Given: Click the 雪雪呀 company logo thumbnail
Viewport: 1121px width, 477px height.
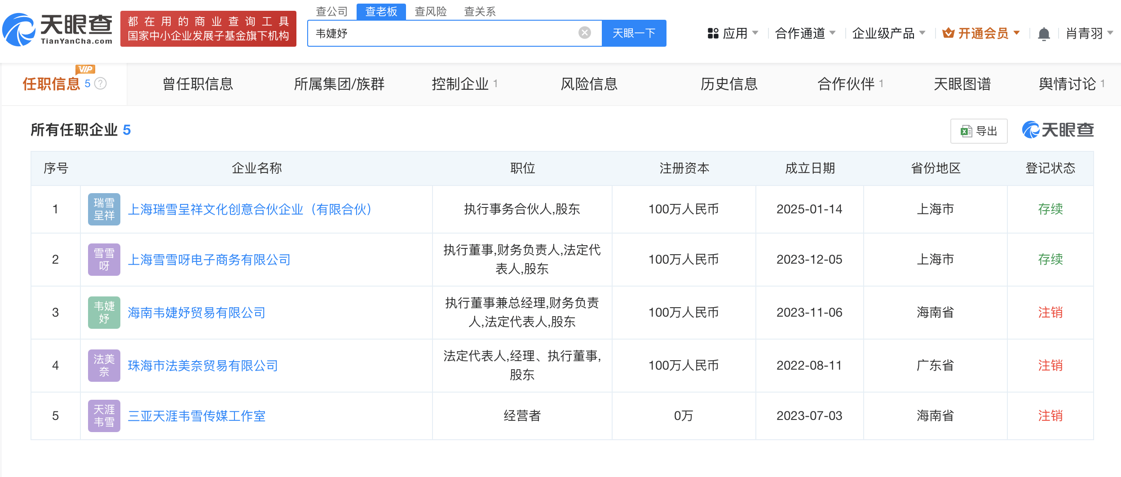Looking at the screenshot, I should 104,260.
